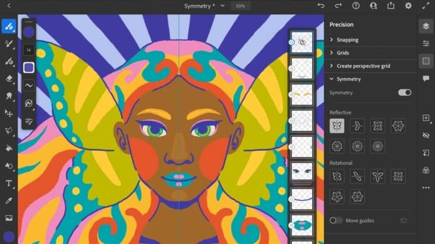
Task: Select second Rotational symmetry option
Action: (x=357, y=176)
